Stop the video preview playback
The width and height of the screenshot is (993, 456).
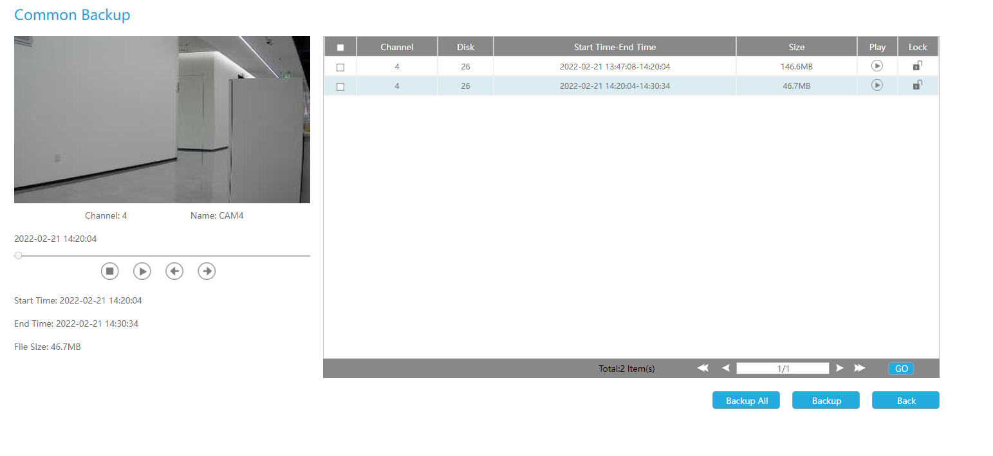[x=110, y=271]
